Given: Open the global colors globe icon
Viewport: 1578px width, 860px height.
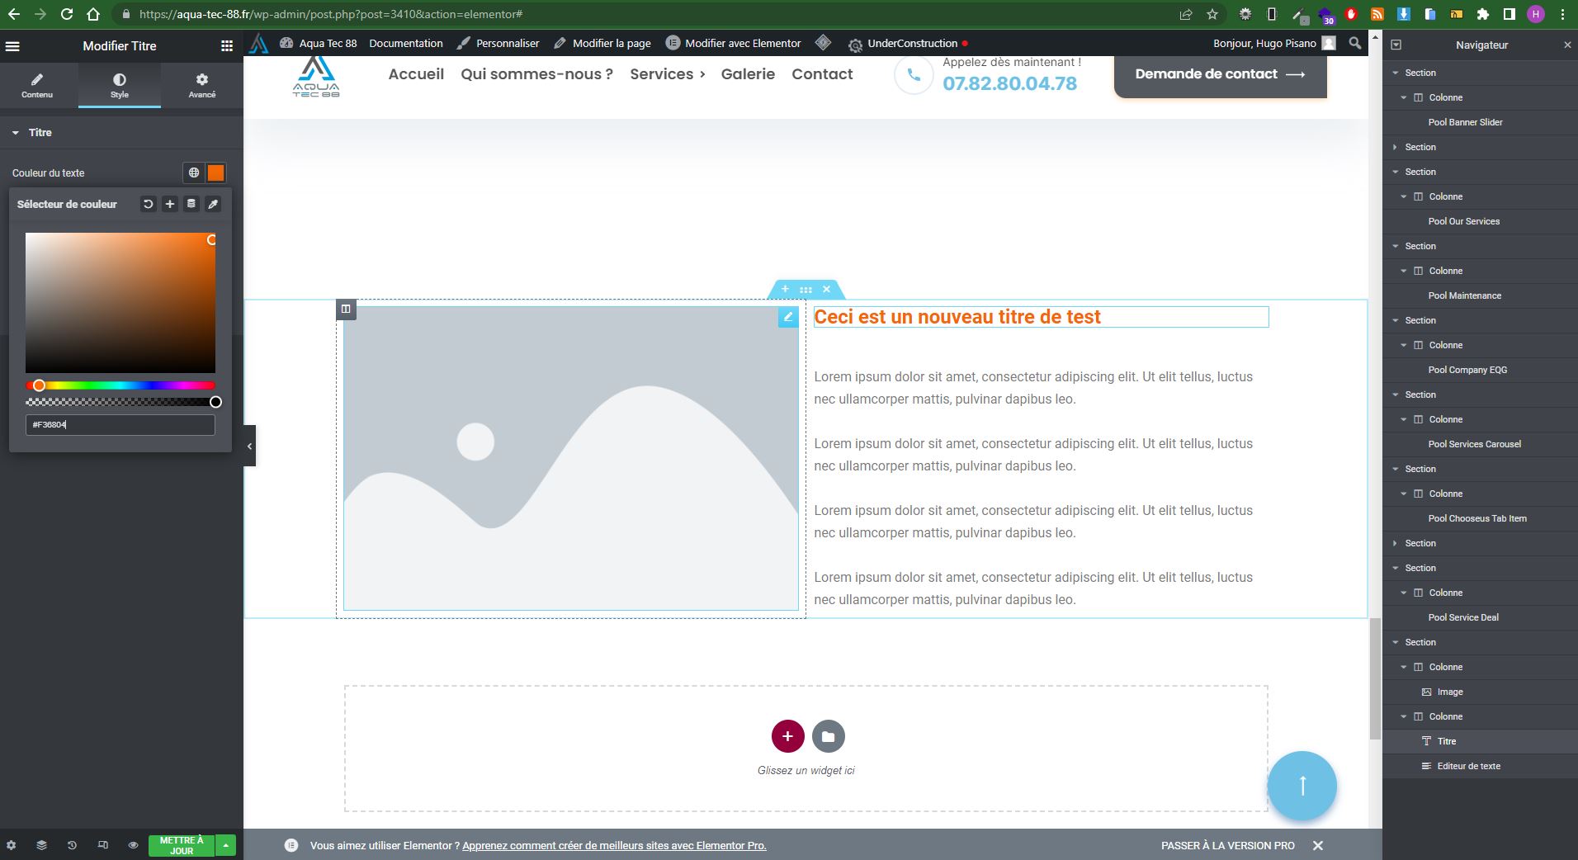Looking at the screenshot, I should tap(194, 172).
